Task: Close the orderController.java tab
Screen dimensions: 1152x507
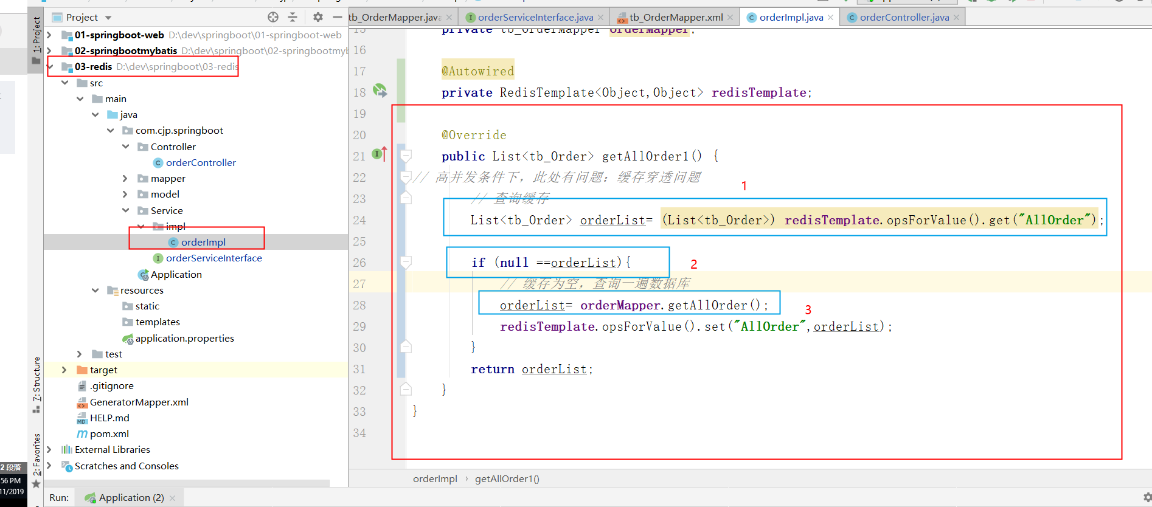Action: (x=957, y=18)
